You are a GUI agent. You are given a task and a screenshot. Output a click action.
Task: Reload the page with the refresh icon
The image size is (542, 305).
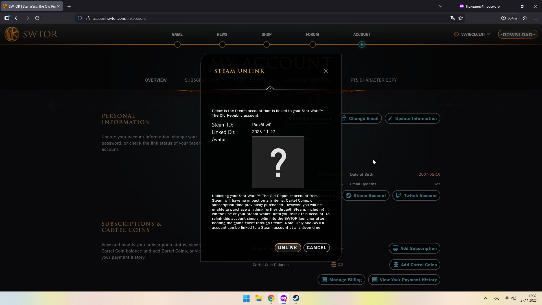click(37, 18)
